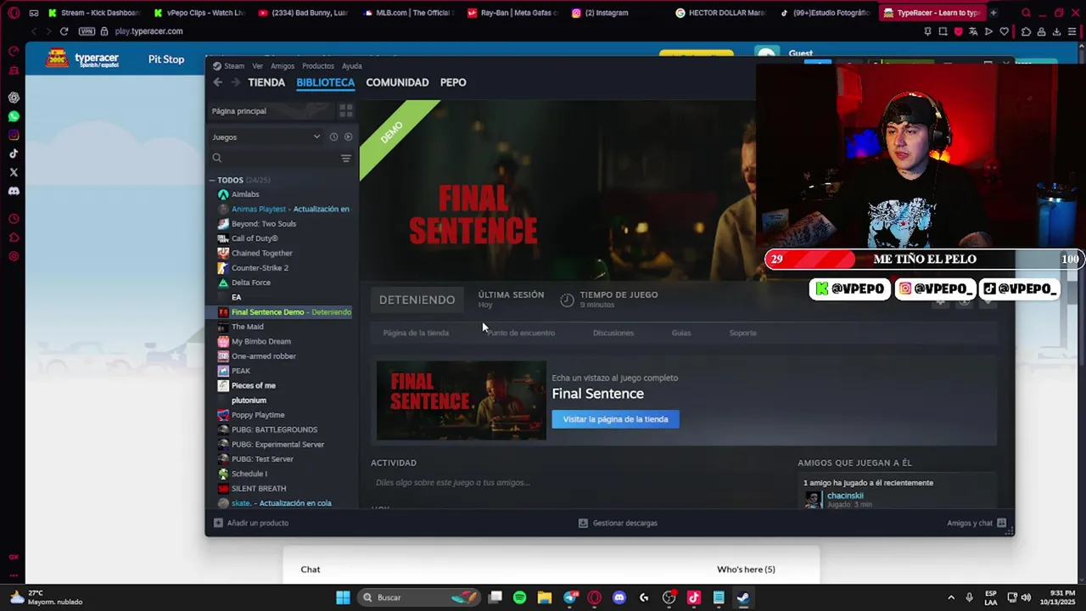Open the Windows Start menu
The height and width of the screenshot is (611, 1086).
point(343,597)
